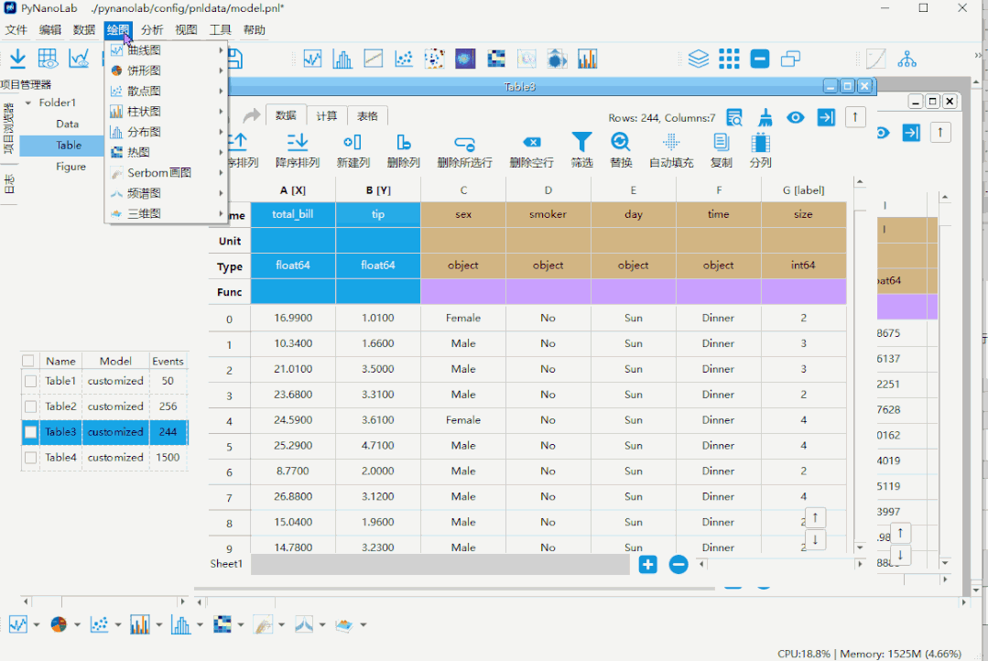Select the Data item in project tree
The width and height of the screenshot is (988, 661).
67,125
